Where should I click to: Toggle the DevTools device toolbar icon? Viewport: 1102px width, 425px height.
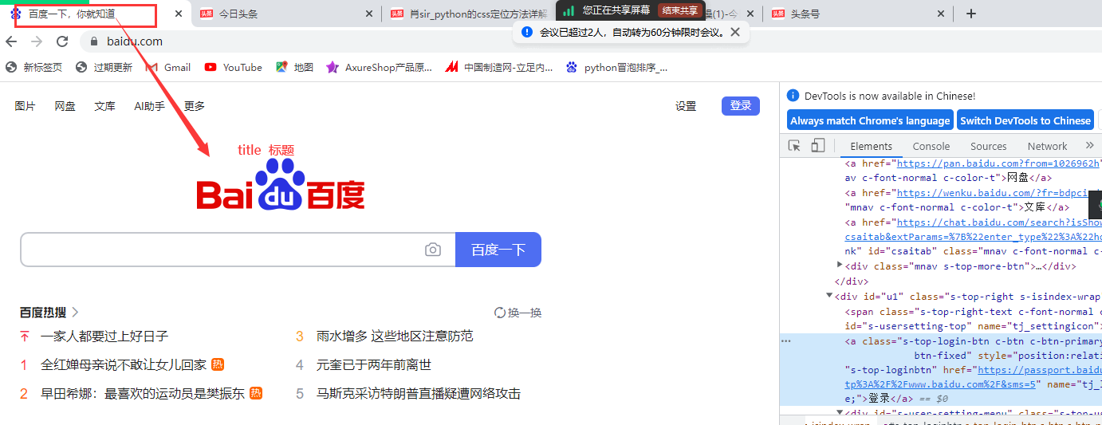click(817, 146)
